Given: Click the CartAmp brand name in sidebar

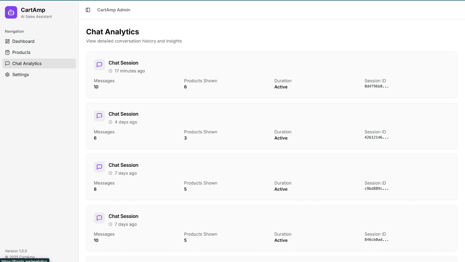Looking at the screenshot, I should point(33,10).
